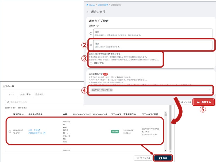The width and height of the screenshot is (216, 162).
Task: Open external link icon next to 月額見放題プラン
Action: tap(44, 133)
